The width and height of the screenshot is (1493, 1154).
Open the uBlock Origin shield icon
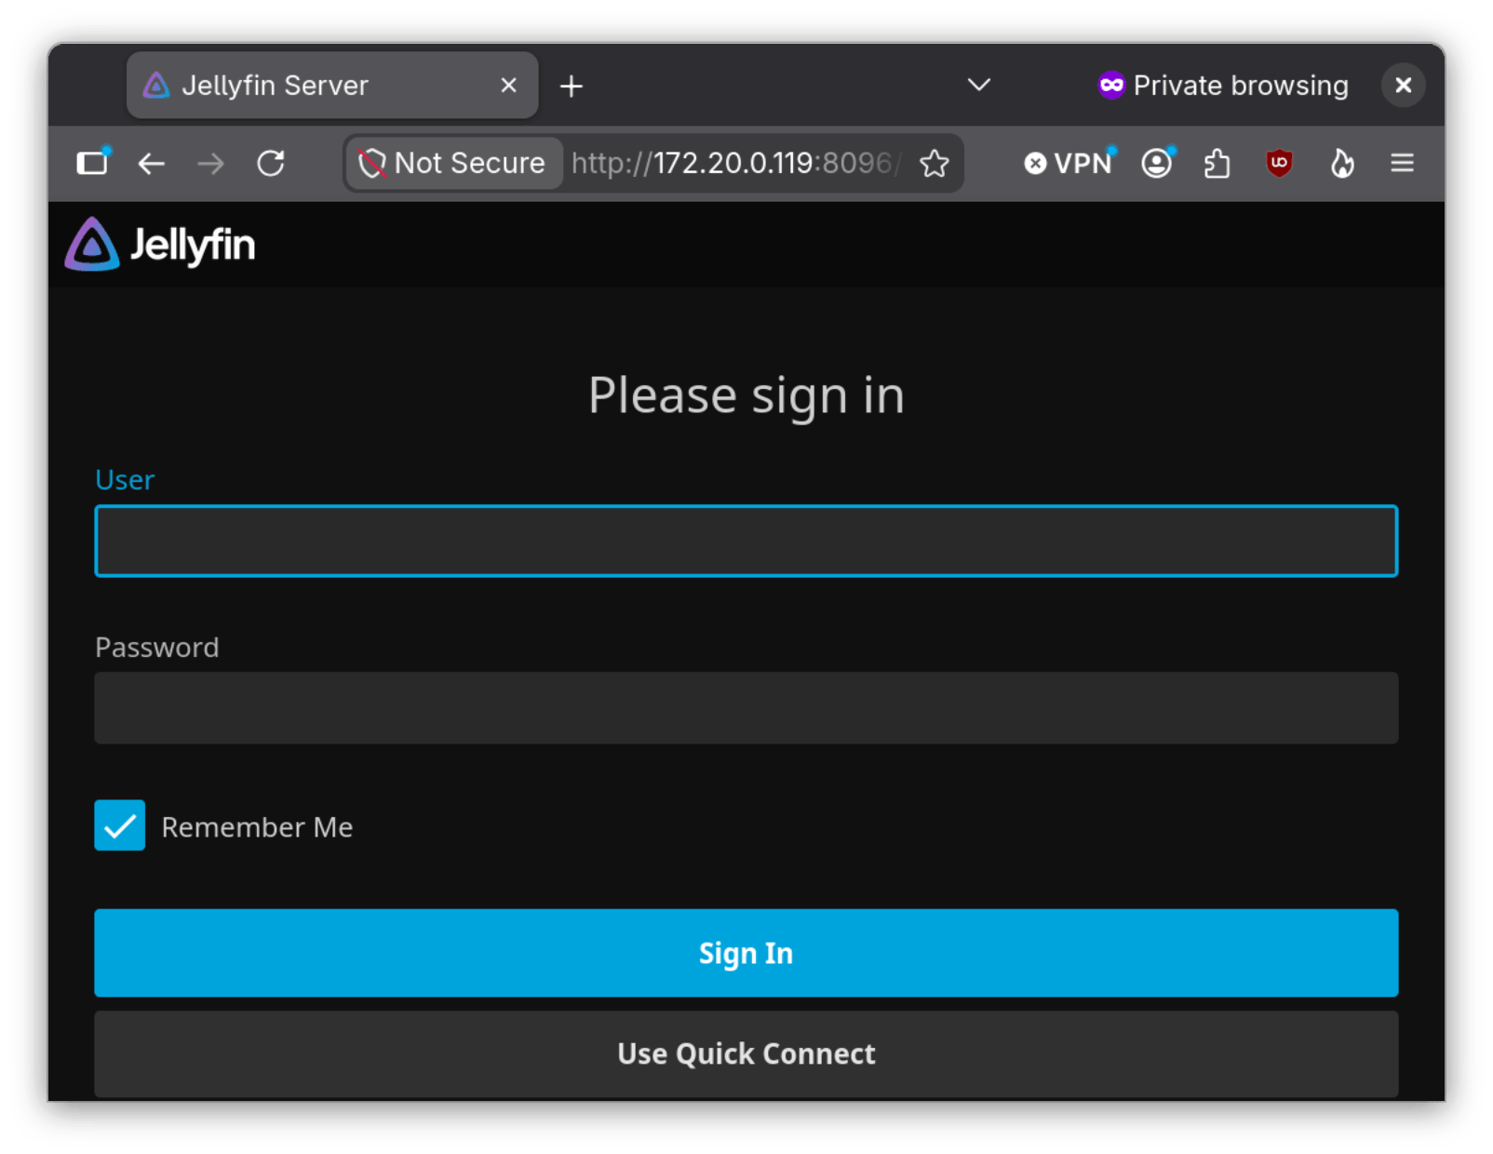coord(1280,164)
